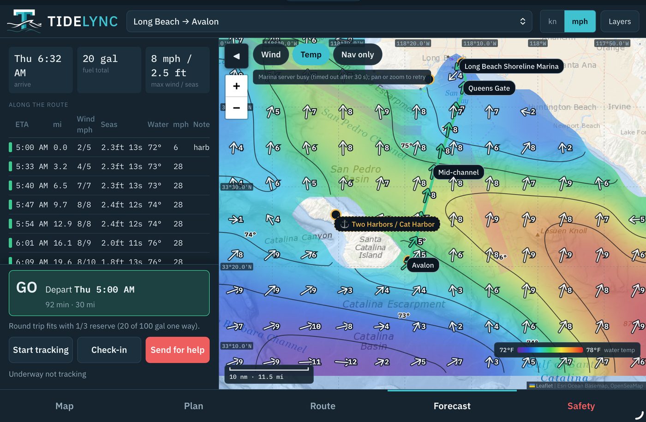Click the 20 gal fuel total card
Viewport: 646px width, 422px height.
point(109,70)
